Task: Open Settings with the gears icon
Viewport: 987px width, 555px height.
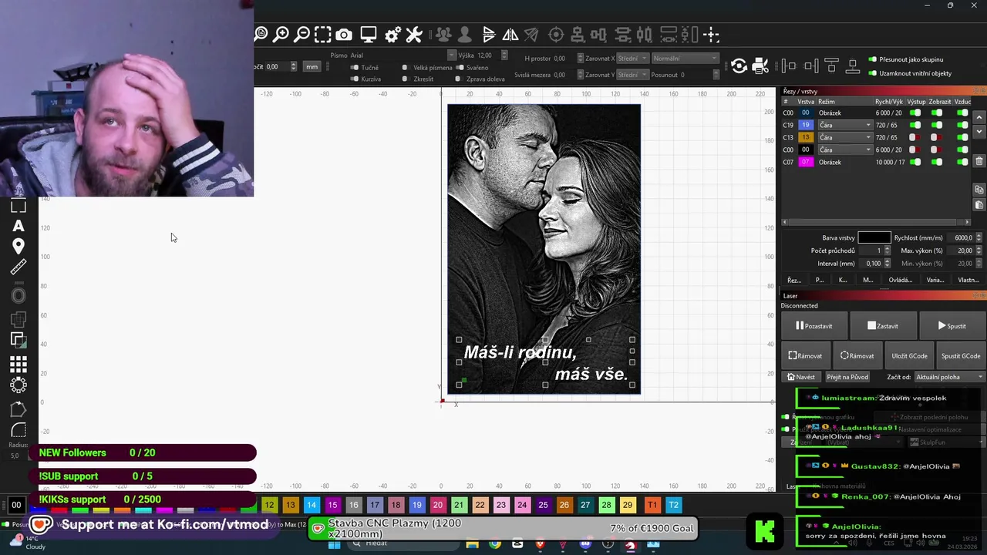Action: pos(392,35)
